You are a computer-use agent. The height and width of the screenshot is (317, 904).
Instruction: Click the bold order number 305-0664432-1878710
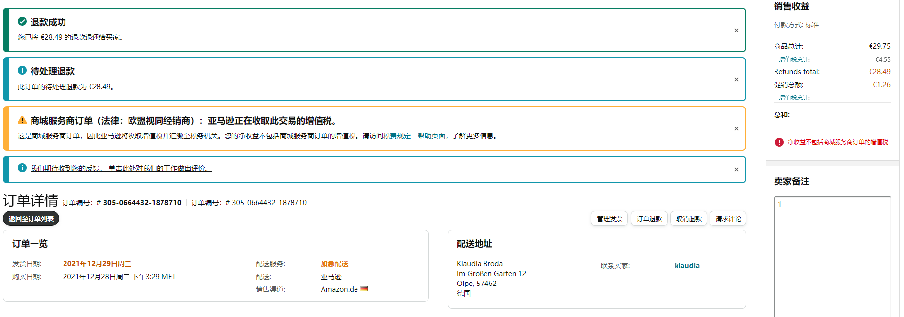142,203
